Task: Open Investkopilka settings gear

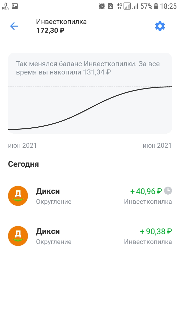Action: (160, 26)
